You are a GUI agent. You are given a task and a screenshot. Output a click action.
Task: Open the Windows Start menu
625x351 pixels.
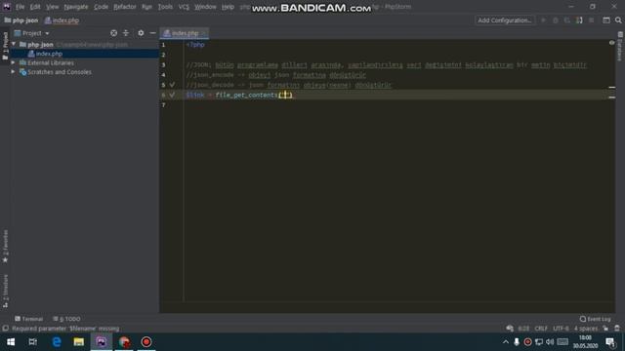pos(11,342)
